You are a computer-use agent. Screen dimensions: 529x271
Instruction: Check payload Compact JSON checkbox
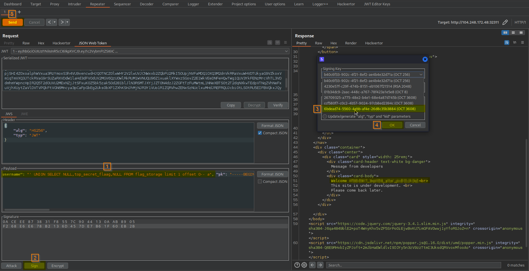point(260,181)
